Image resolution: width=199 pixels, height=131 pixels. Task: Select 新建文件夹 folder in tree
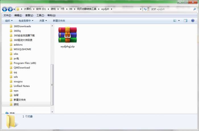(20, 100)
